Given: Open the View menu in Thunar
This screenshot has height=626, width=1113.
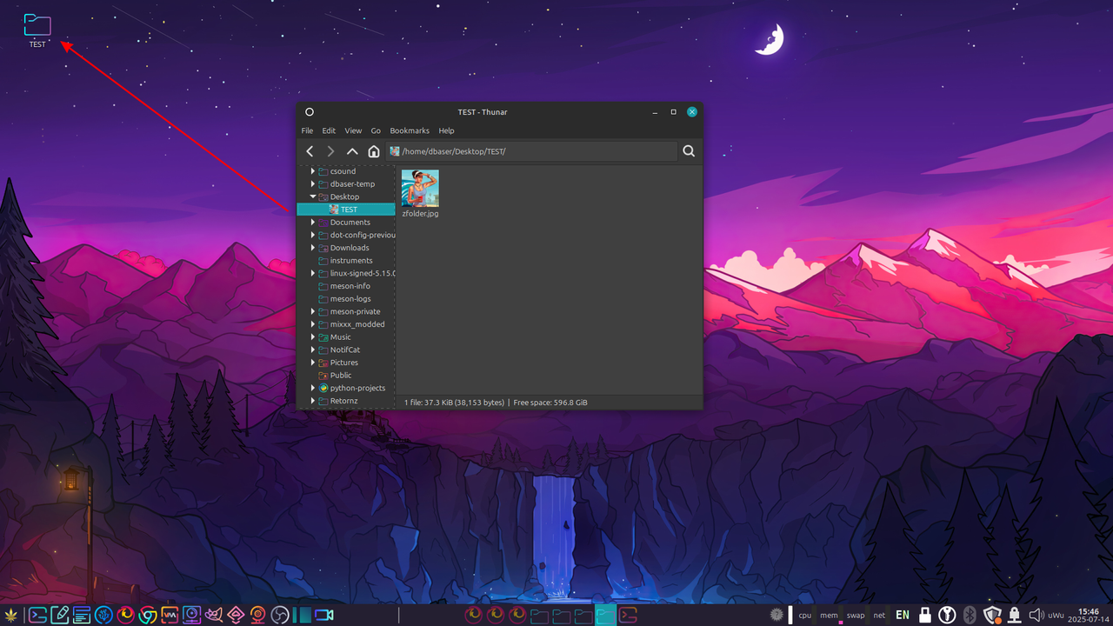Looking at the screenshot, I should [x=353, y=130].
